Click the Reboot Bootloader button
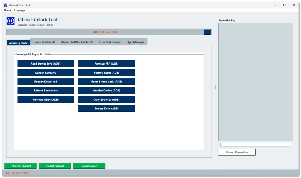This screenshot has height=178, width=301. pos(46,91)
